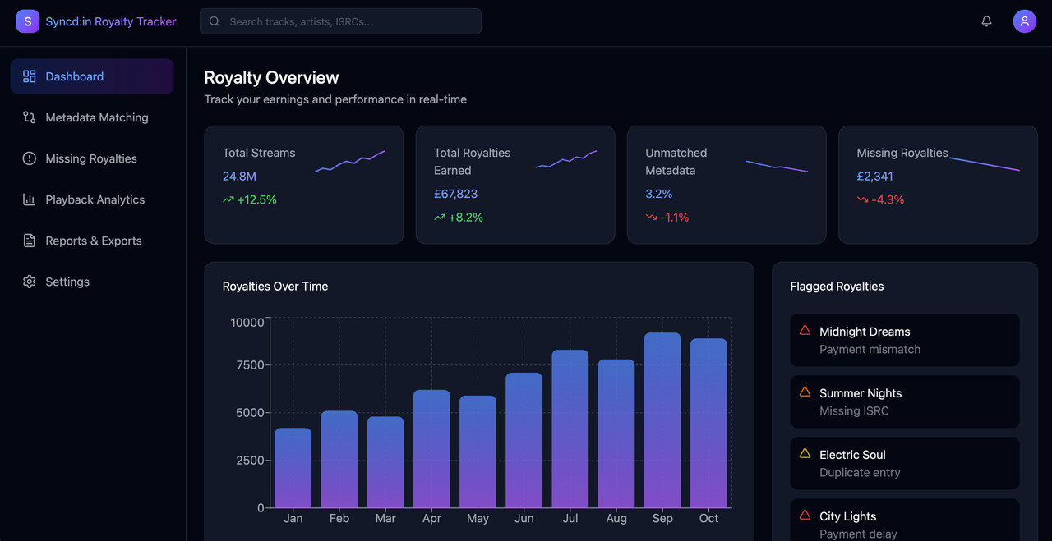
Task: Open Playback Analytics menu label
Action: pyautogui.click(x=95, y=199)
